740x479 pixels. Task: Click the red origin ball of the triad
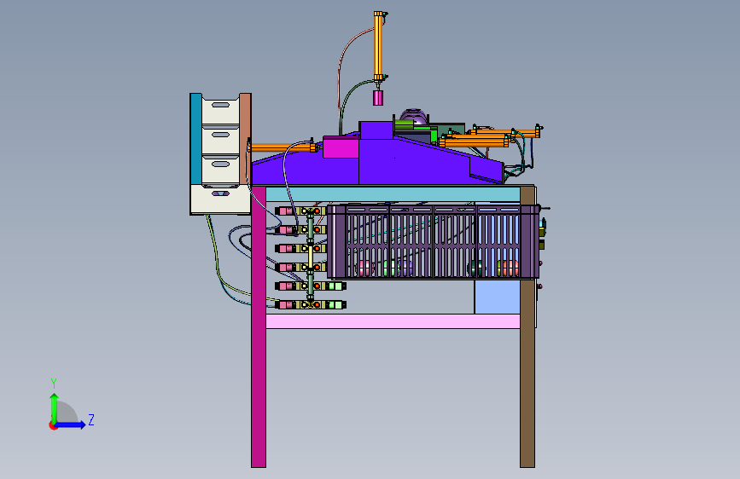click(x=52, y=425)
